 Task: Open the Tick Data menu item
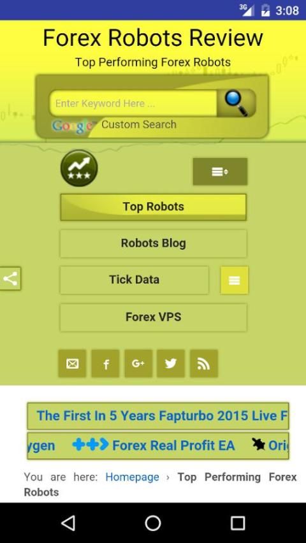pyautogui.click(x=135, y=280)
